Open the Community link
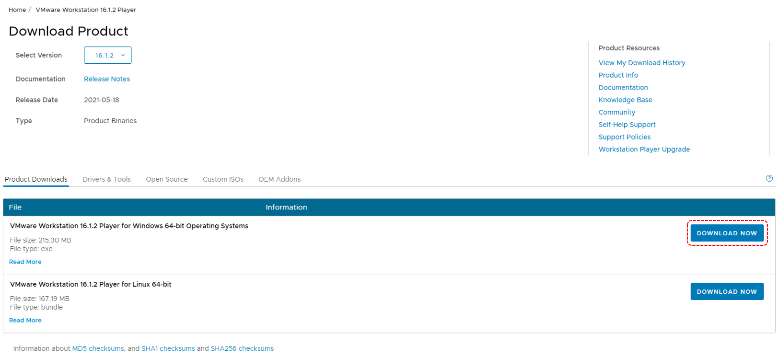This screenshot has width=779, height=358. [x=617, y=112]
